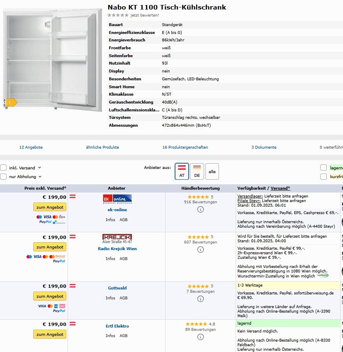The width and height of the screenshot is (343, 352).
Task: Click Versand* header link
Action: click(x=280, y=188)
